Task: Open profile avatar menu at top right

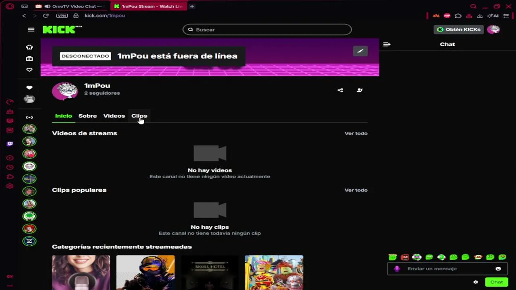Action: tap(493, 29)
